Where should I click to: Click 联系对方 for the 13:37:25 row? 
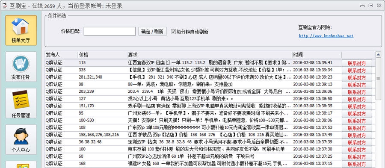coord(357,157)
